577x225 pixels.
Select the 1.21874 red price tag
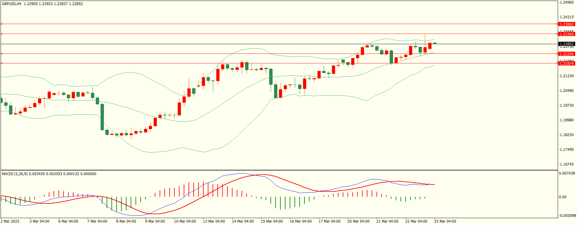566,63
